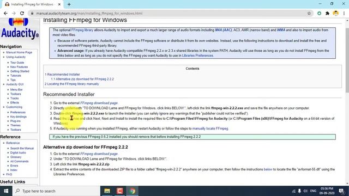Viewport: 349px width, 196px height.
Task: Open the Key-bindings link
Action: 18,117
